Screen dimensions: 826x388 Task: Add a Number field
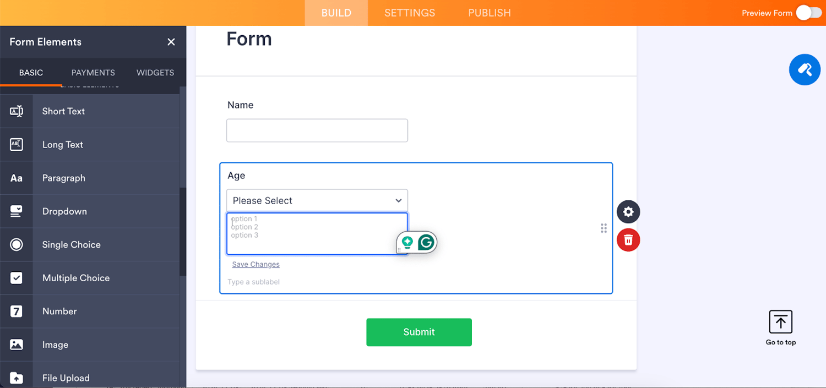tap(59, 311)
